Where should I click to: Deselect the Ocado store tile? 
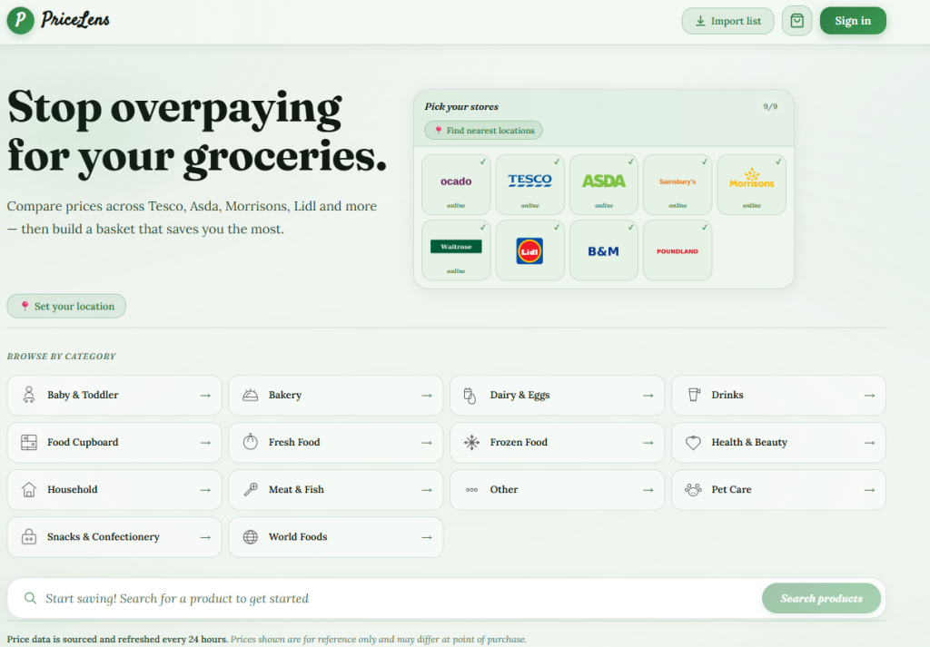click(456, 184)
